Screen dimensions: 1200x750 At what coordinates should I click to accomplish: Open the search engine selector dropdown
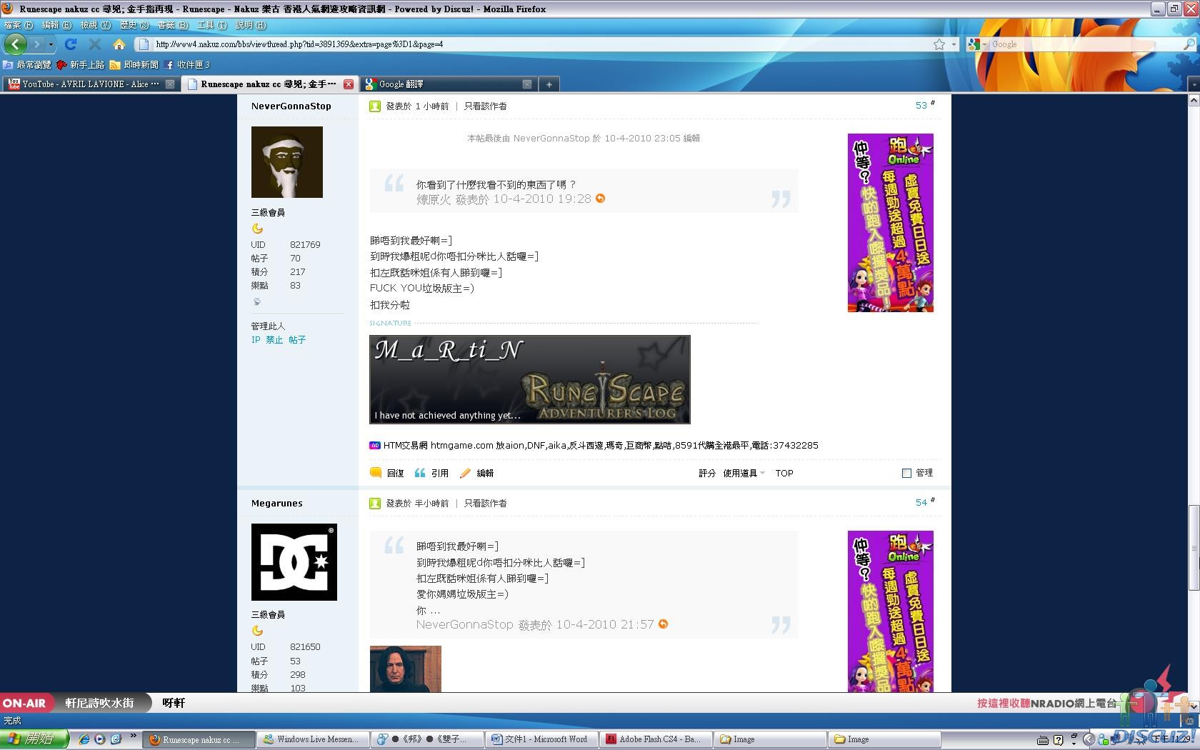976,44
